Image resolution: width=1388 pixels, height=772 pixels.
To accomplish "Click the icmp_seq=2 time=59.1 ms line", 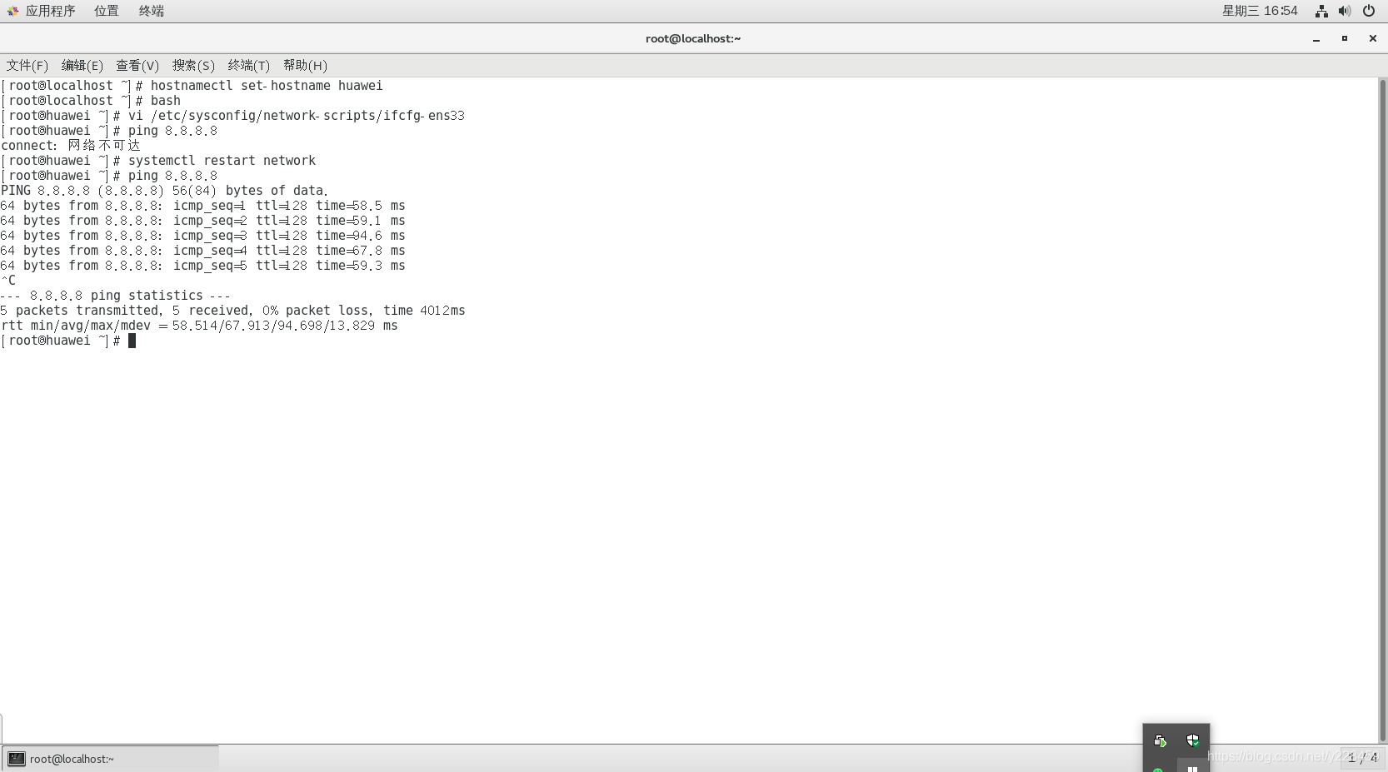I will [x=203, y=221].
